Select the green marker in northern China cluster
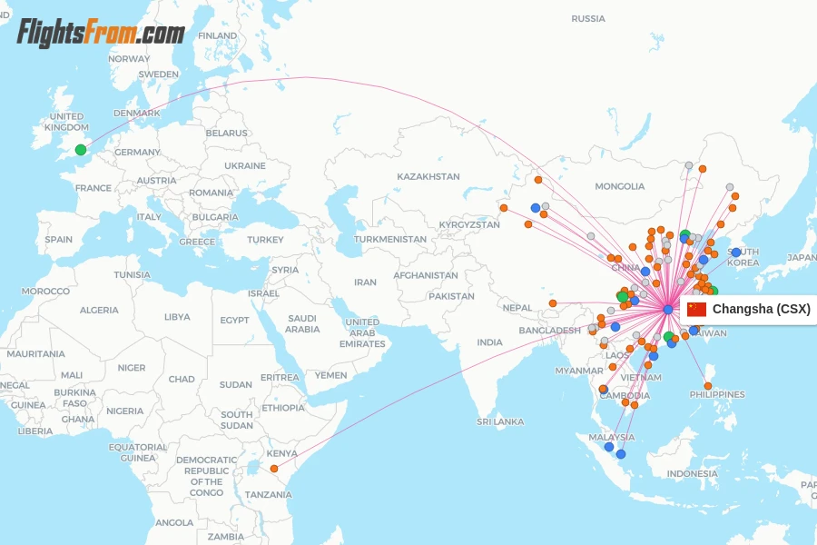The image size is (817, 545). pos(685,234)
